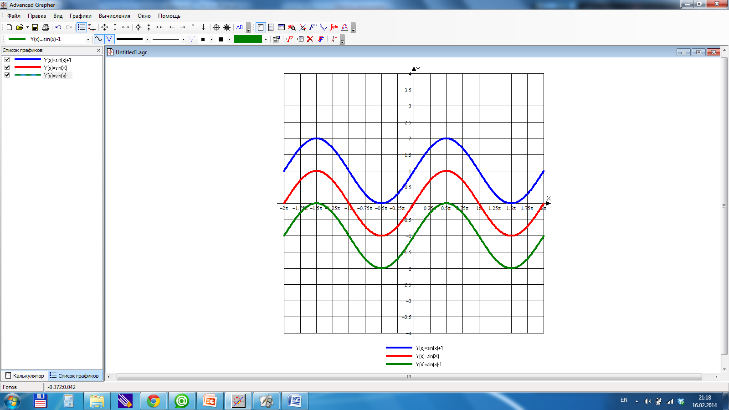The width and height of the screenshot is (729, 410).
Task: Open the table of values icon
Action: 281,27
